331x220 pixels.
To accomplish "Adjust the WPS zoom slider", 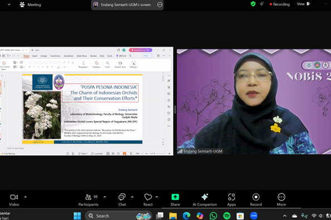I will click(158, 154).
